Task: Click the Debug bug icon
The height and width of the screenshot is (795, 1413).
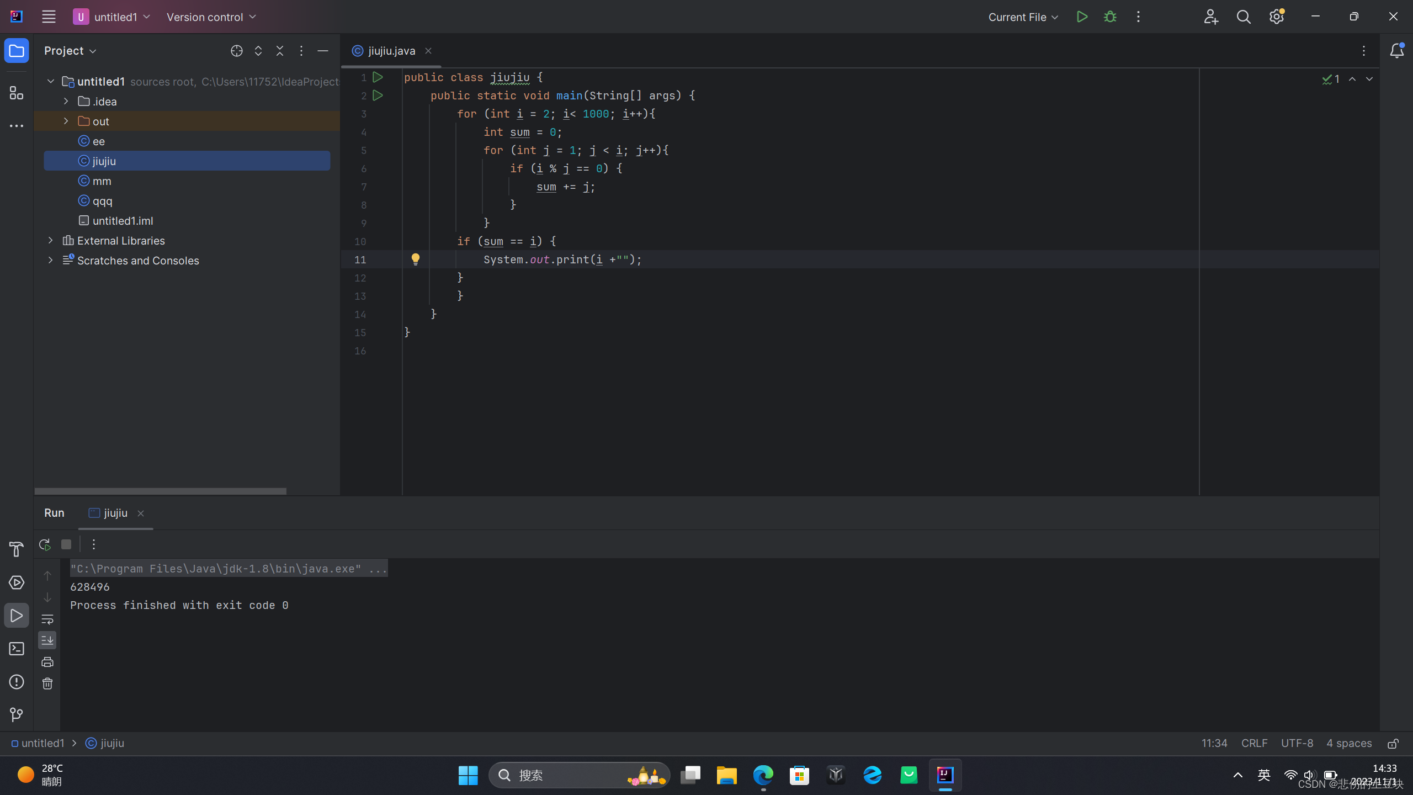Action: pyautogui.click(x=1110, y=17)
